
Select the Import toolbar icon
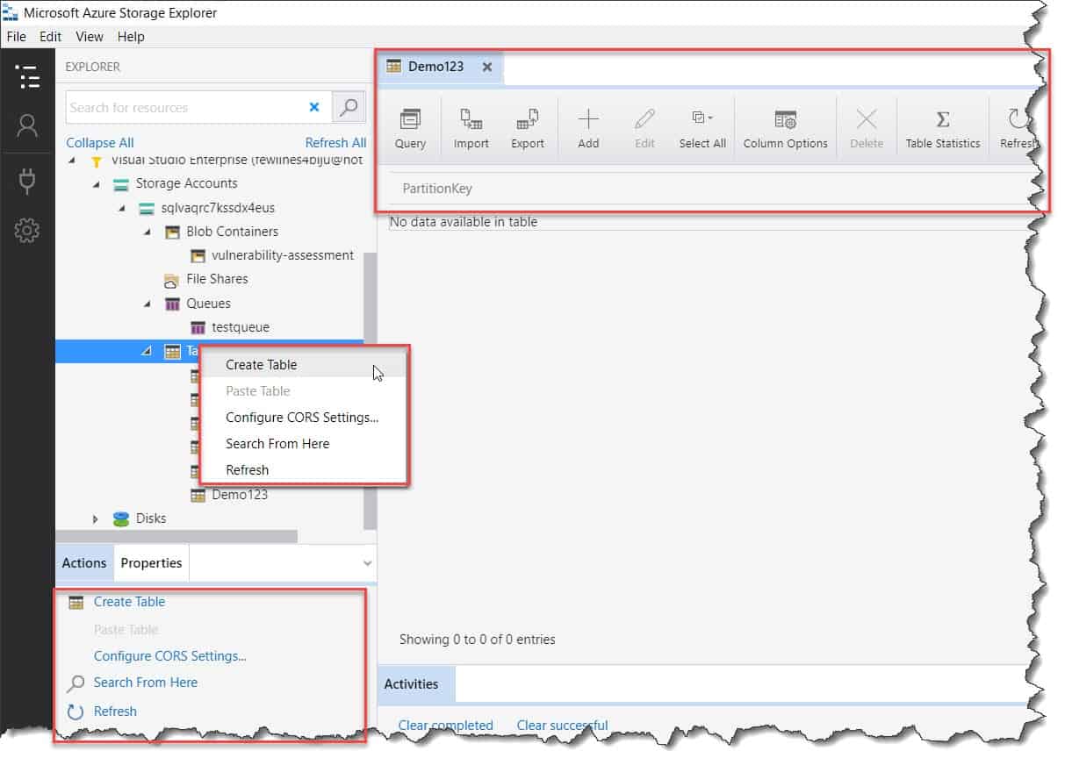point(471,127)
